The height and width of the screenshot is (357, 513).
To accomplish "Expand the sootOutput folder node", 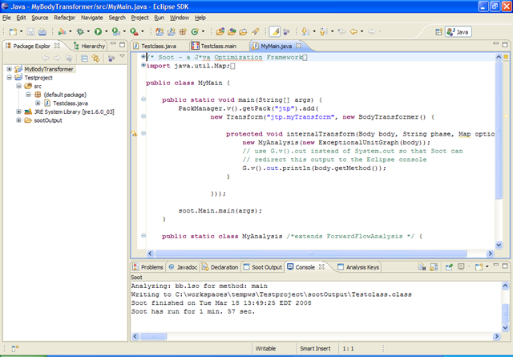I will point(18,120).
